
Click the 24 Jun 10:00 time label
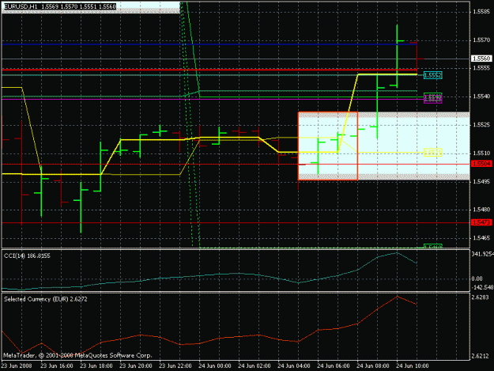coord(413,366)
